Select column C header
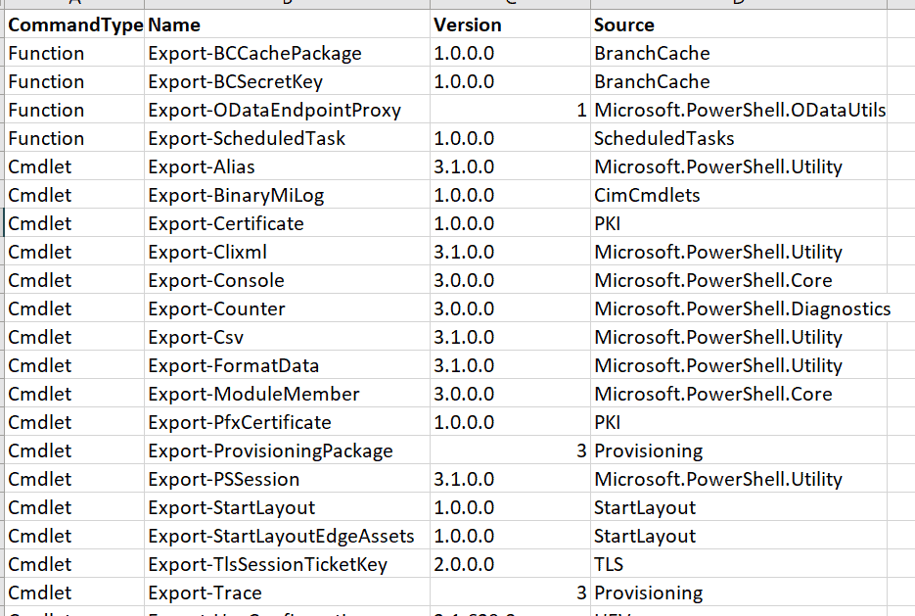 click(509, 7)
